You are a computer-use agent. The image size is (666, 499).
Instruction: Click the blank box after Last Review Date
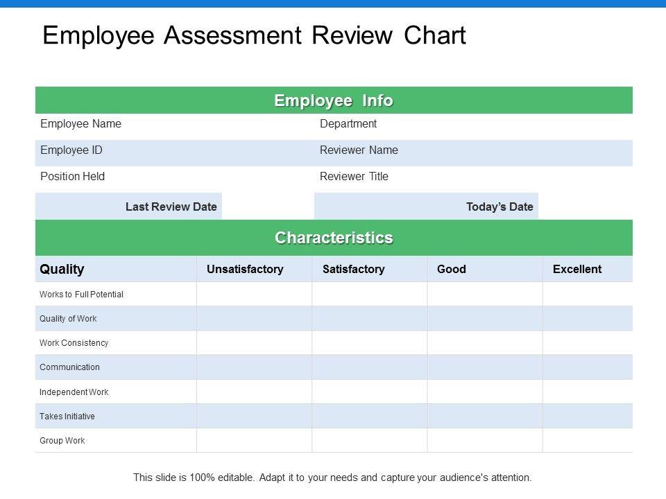tap(268, 207)
